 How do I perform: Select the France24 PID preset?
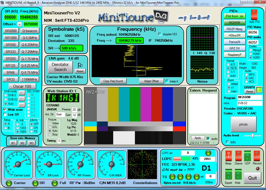coord(235,42)
